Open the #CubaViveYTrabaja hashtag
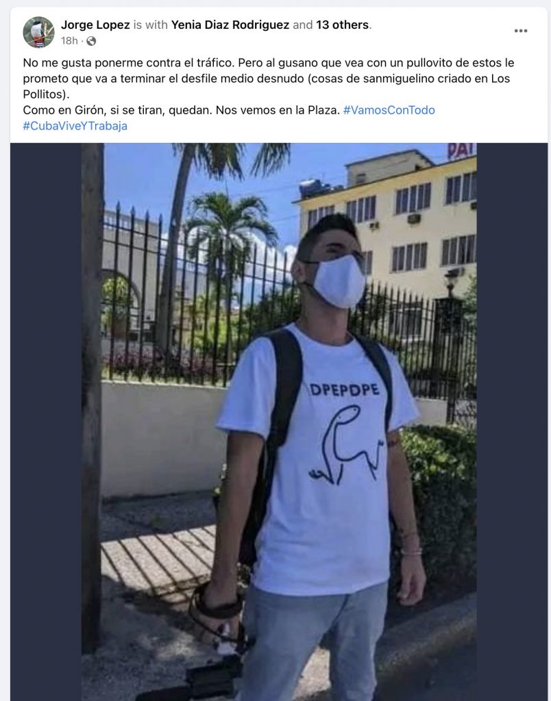 click(x=75, y=126)
